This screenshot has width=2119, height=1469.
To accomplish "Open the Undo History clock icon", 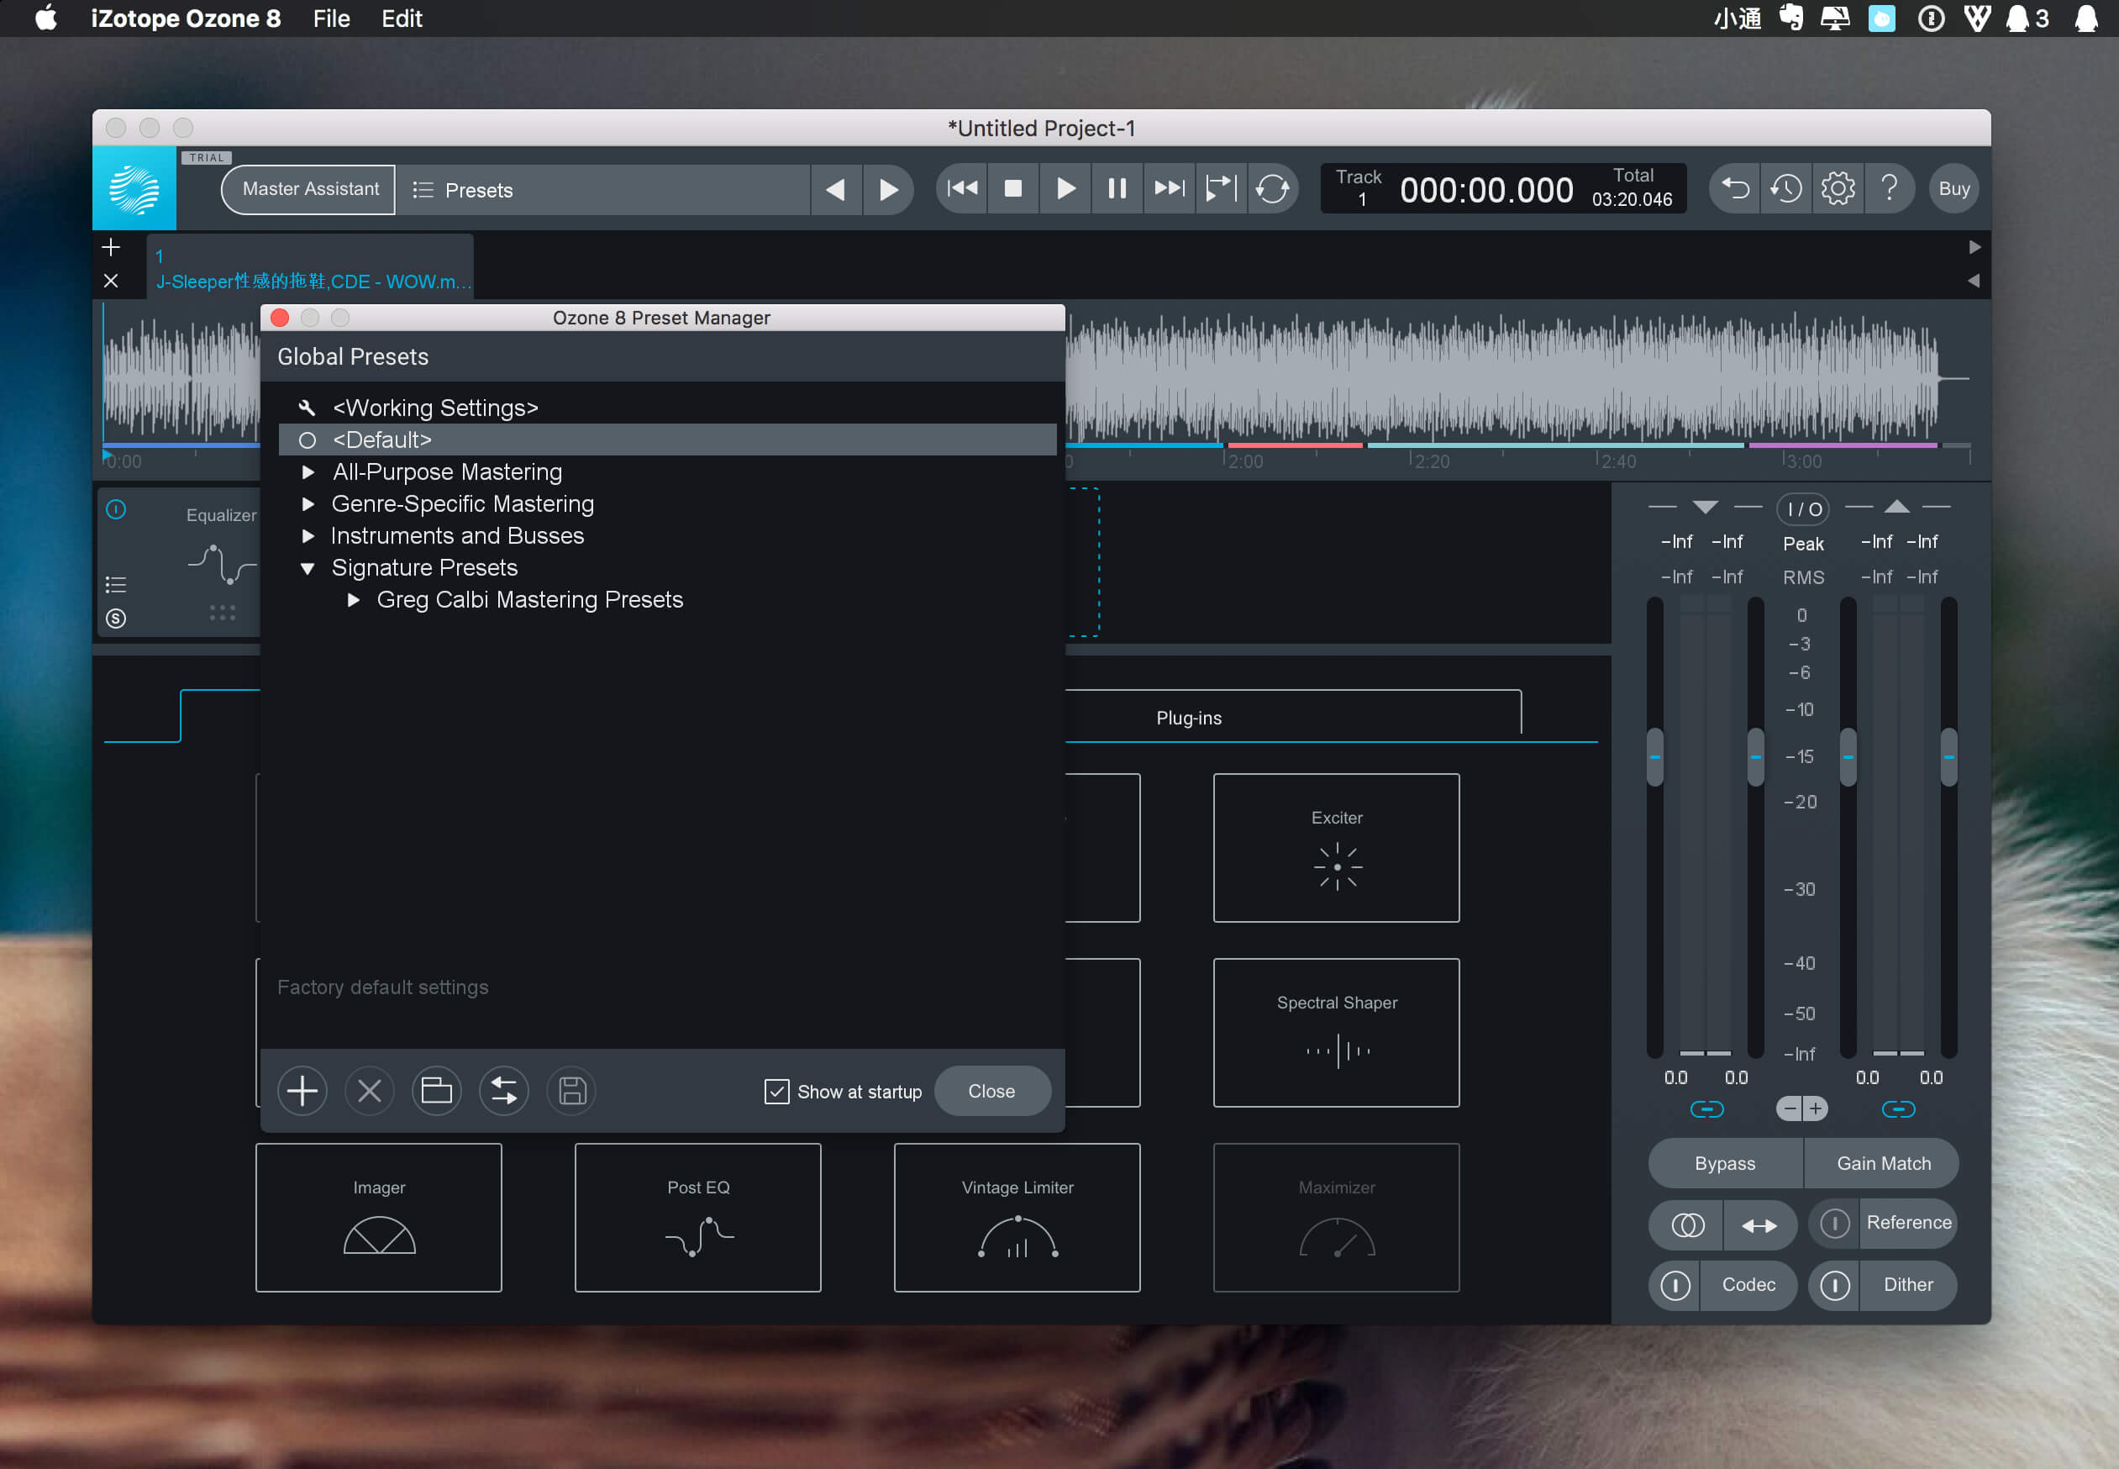I will [1786, 189].
